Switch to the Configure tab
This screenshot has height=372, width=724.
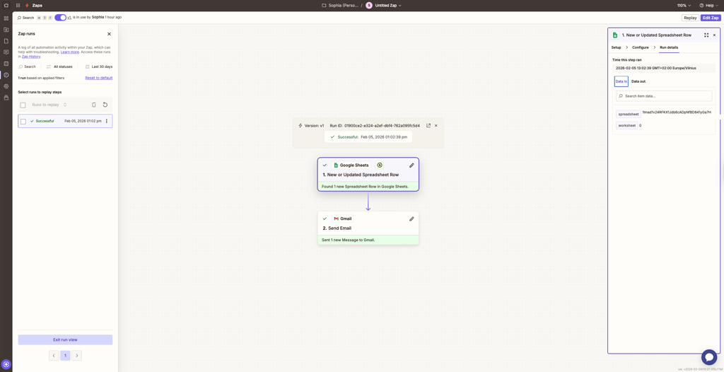coord(641,47)
